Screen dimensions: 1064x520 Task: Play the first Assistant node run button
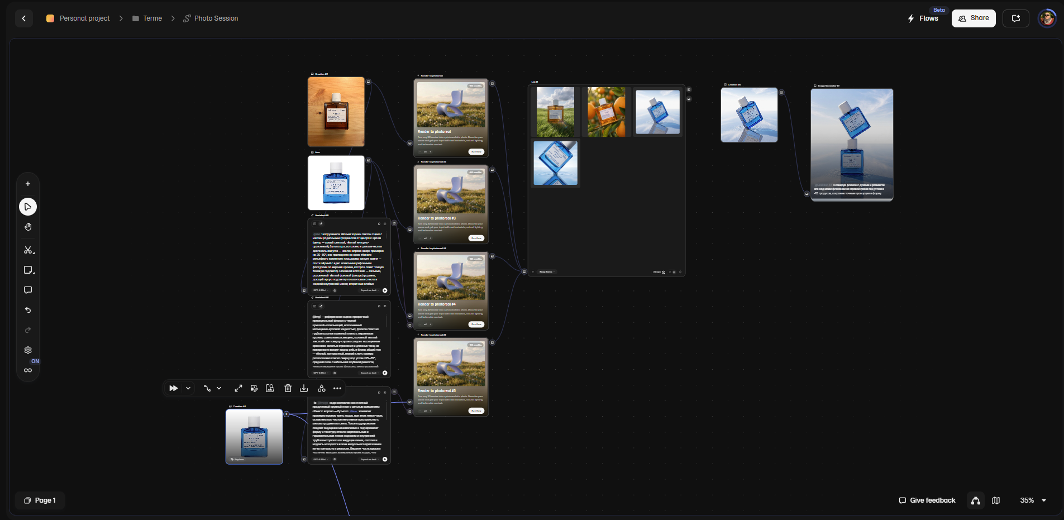385,290
